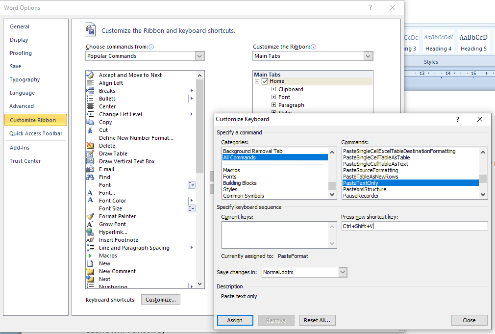Image resolution: width=495 pixels, height=334 pixels.
Task: Click the Accept and Move to Next icon
Action: 90,75
